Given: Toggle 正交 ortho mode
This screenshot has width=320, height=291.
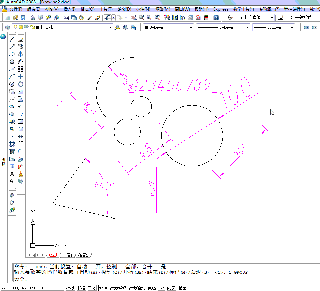Looking at the screenshot, I should (92, 288).
